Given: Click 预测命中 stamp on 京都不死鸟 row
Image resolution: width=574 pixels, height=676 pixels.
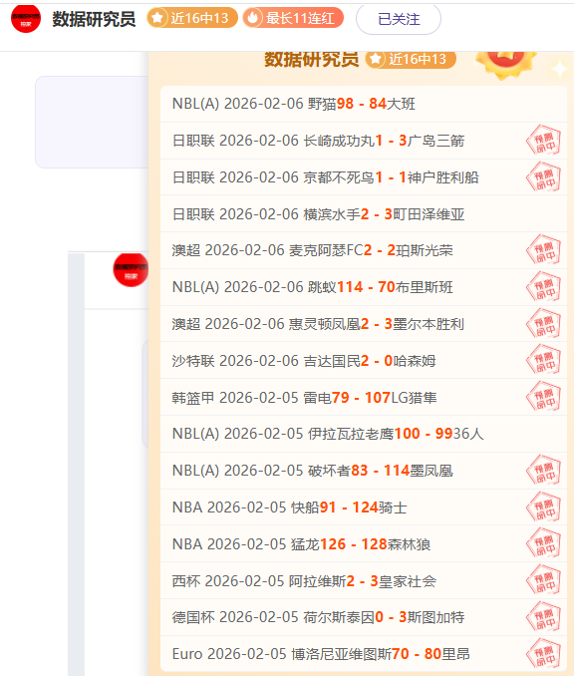Looking at the screenshot, I should click(543, 177).
